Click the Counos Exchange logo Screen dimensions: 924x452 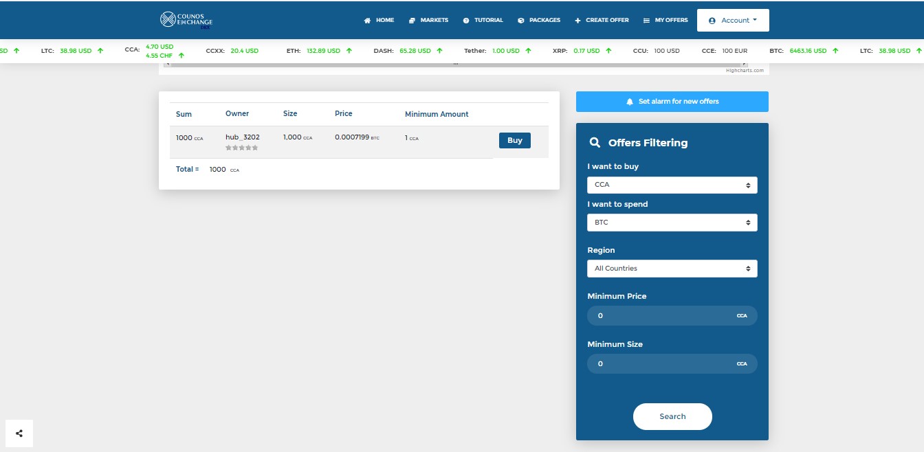(186, 20)
